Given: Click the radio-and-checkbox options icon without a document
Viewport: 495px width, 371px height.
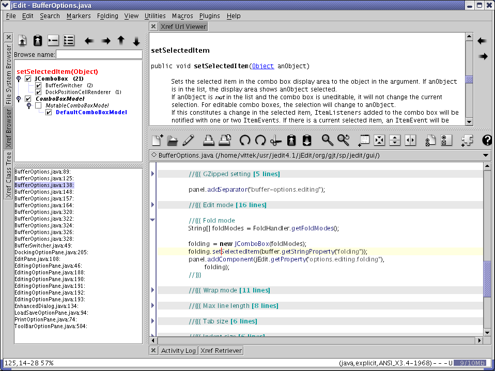Looking at the screenshot, I should pyautogui.click(x=446, y=140).
